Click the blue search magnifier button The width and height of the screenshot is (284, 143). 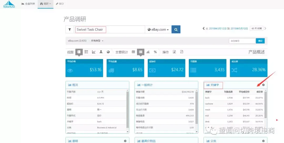176,29
